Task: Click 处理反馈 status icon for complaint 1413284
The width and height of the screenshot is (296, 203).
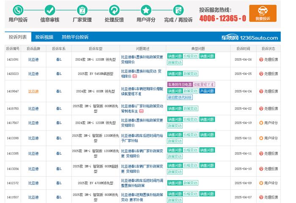Action: click(261, 169)
